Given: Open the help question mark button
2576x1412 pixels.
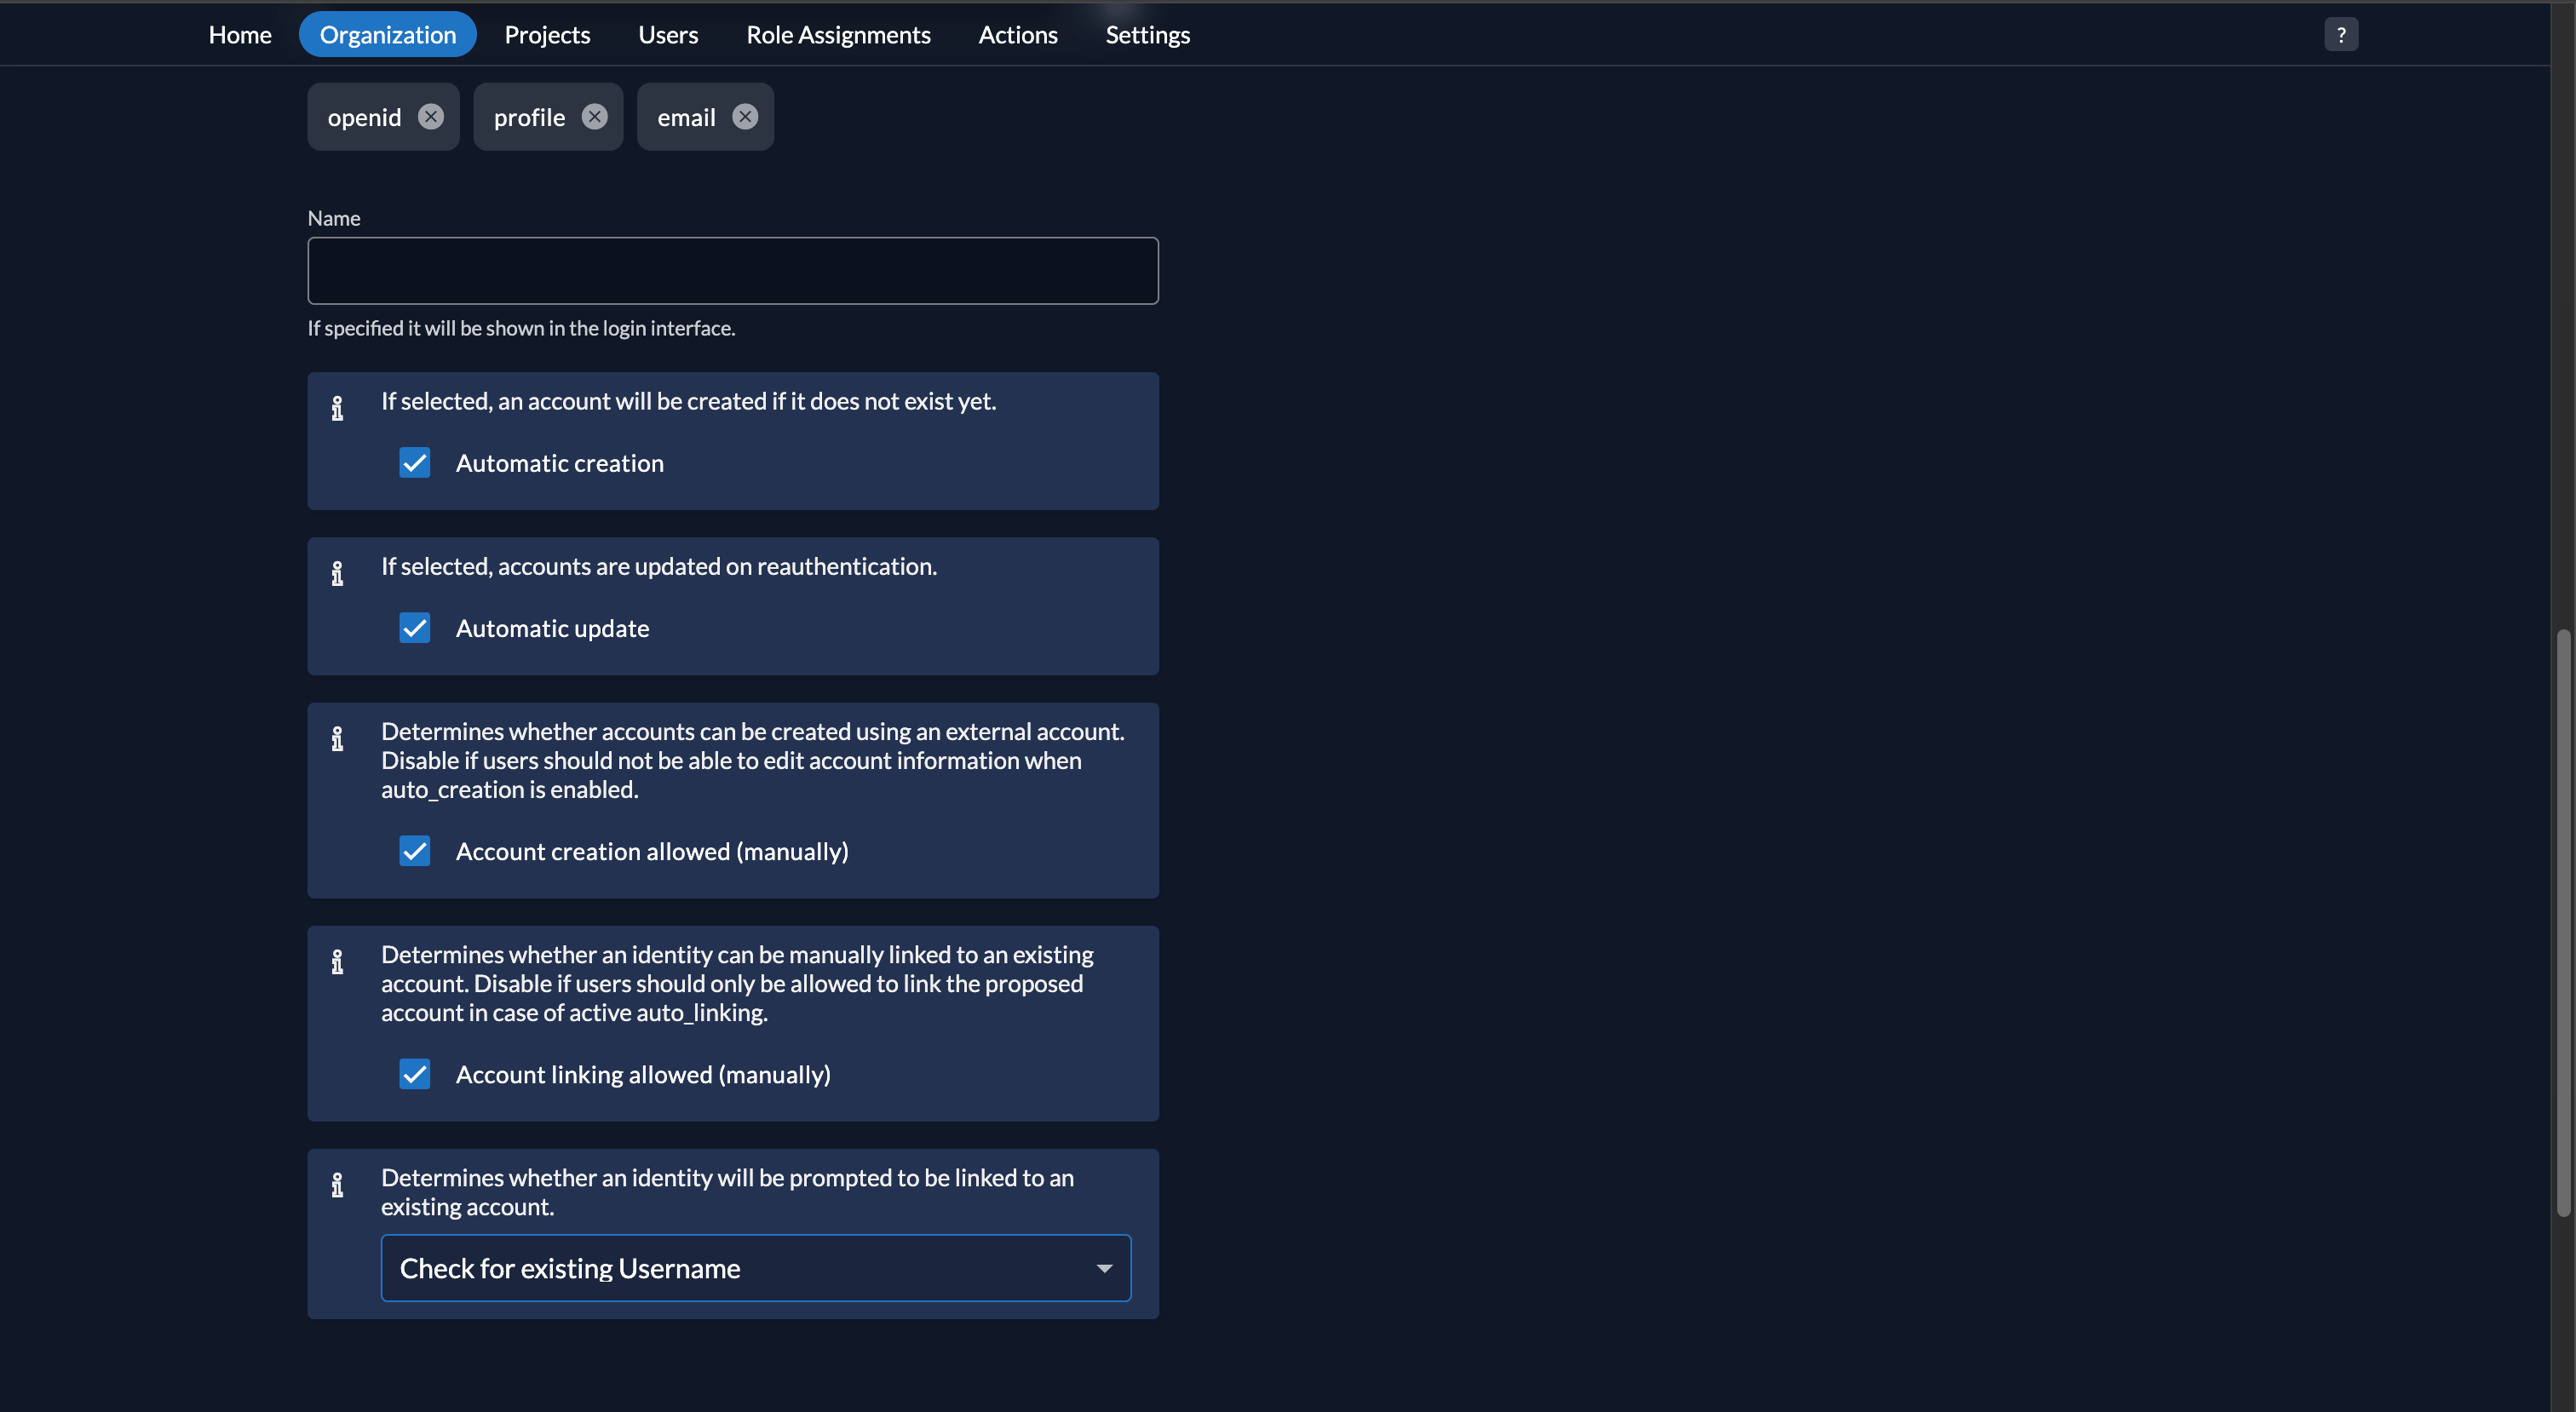Looking at the screenshot, I should [2341, 35].
